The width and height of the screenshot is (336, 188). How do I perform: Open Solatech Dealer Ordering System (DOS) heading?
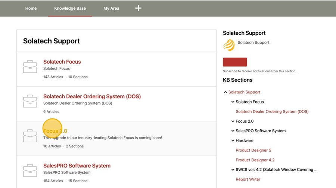92,96
